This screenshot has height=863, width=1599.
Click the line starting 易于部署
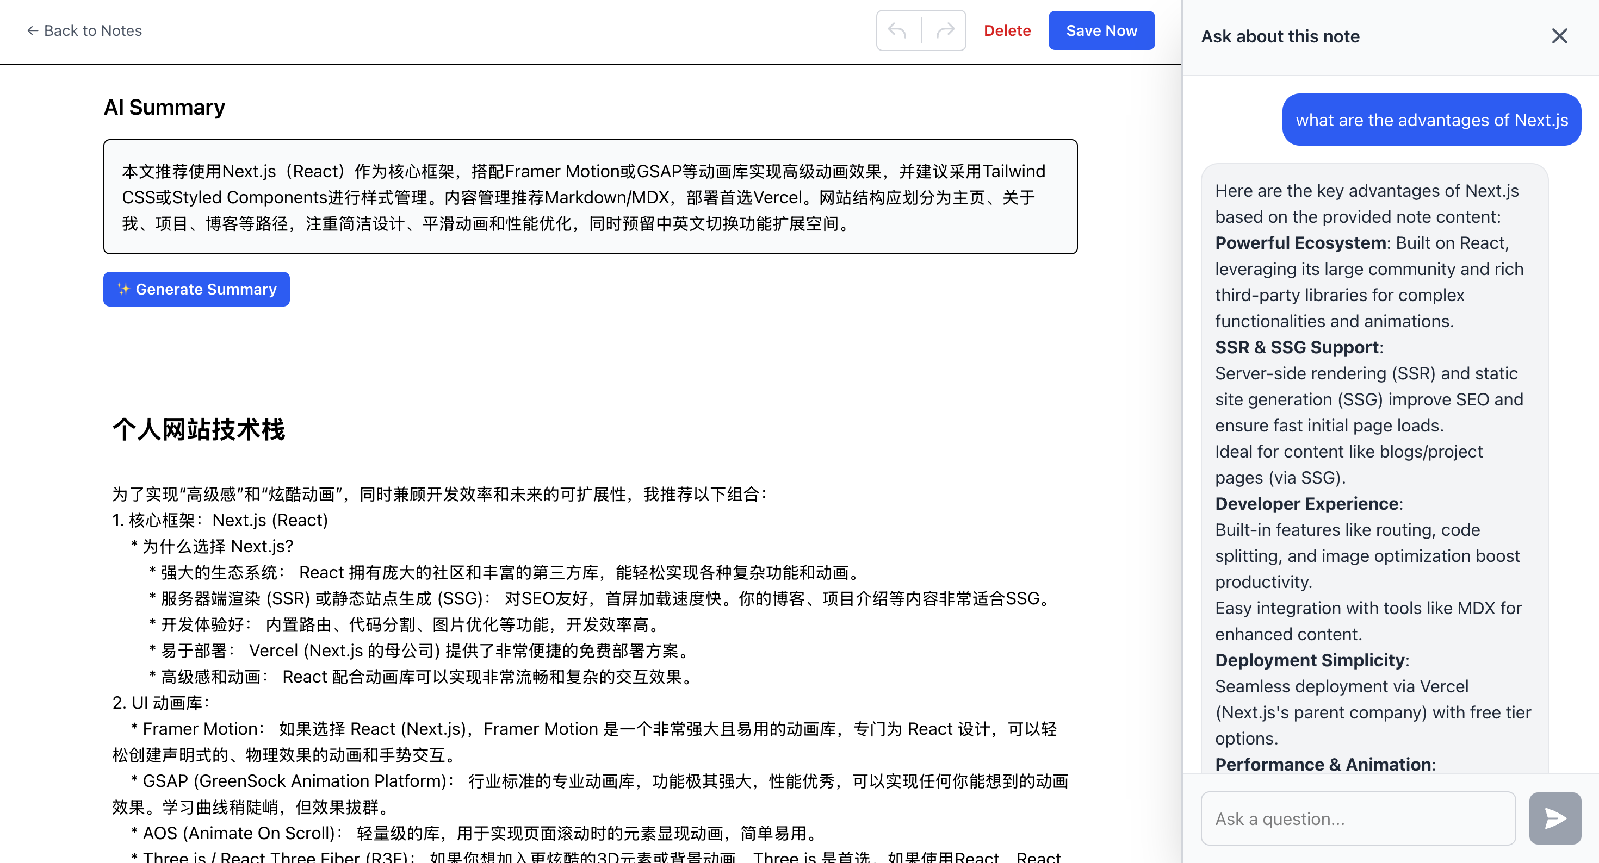click(x=419, y=650)
